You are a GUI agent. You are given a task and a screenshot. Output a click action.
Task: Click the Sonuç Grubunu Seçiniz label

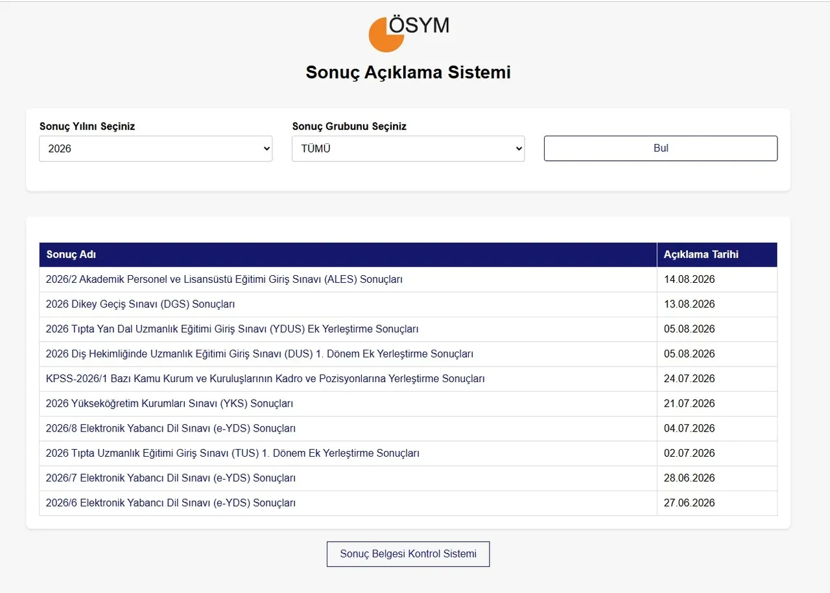point(350,127)
